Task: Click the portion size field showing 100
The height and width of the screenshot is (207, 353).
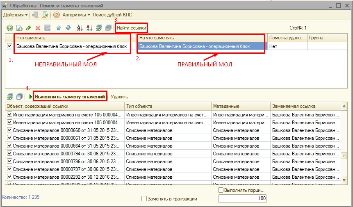Action: point(242,198)
